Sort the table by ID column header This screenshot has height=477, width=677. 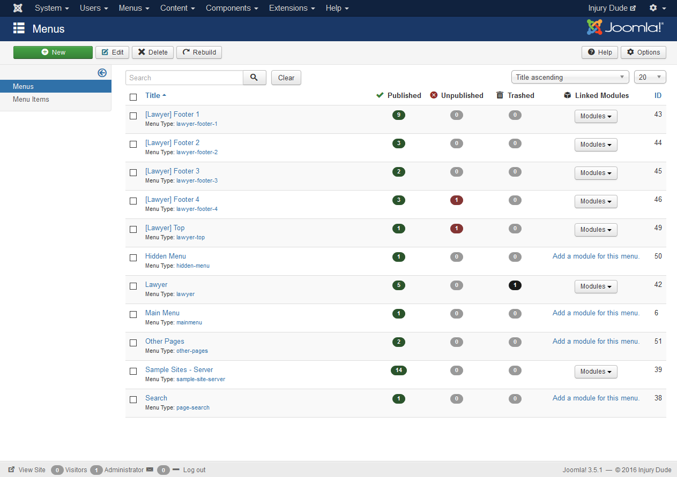(x=658, y=95)
